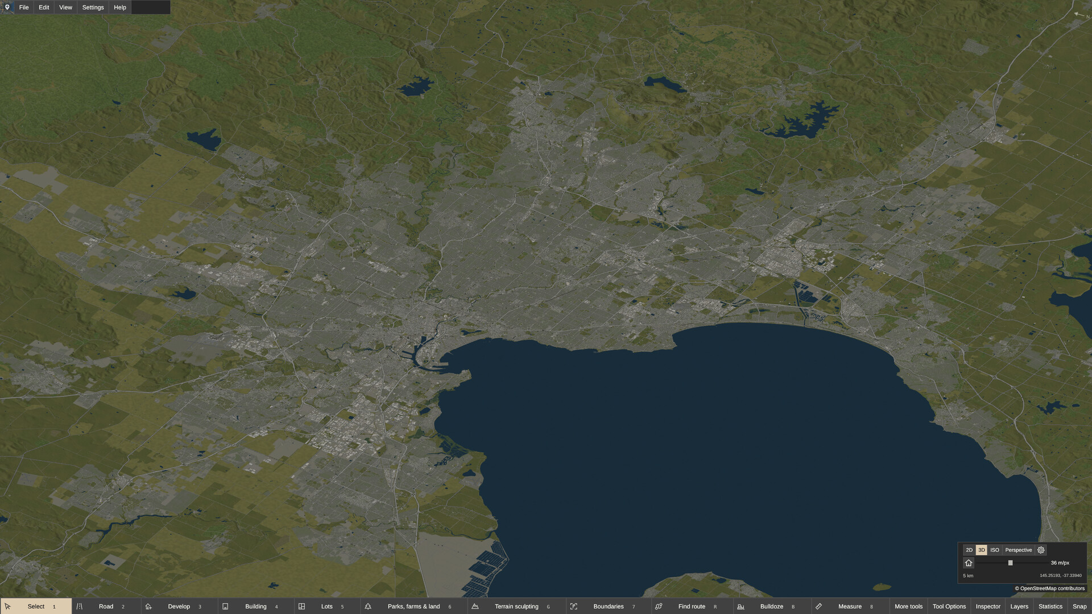Adjust the zoom level slider handle
The height and width of the screenshot is (614, 1092).
click(1011, 563)
